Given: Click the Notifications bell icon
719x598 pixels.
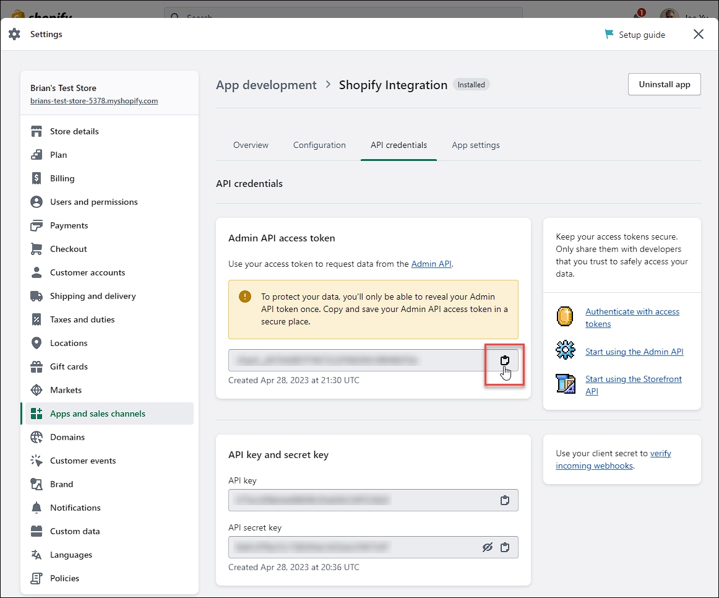Looking at the screenshot, I should click(x=37, y=508).
